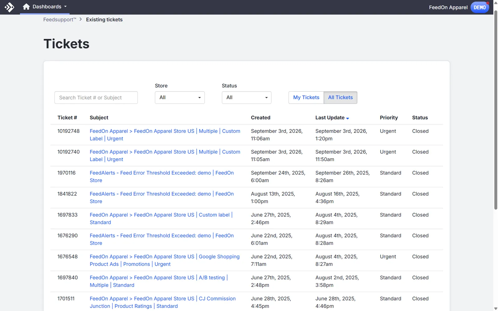This screenshot has height=311, width=498.
Task: Click Closed status for ticket 1841822
Action: click(x=420, y=194)
